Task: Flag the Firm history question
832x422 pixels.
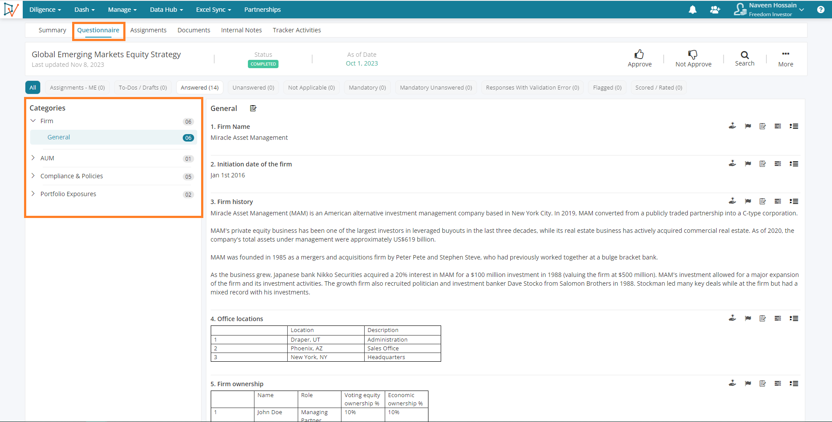Action: 748,201
